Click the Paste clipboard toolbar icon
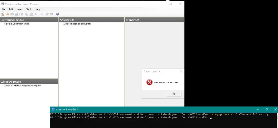This screenshot has width=278, height=128. point(31,14)
